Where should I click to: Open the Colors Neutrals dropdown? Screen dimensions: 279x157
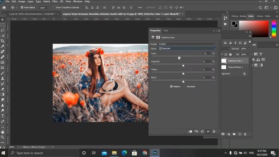(187, 48)
